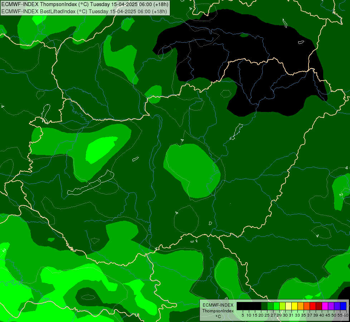Image resolution: width=350 pixels, height=322 pixels.
Task: Click legend tick value 15
Action: (255, 315)
